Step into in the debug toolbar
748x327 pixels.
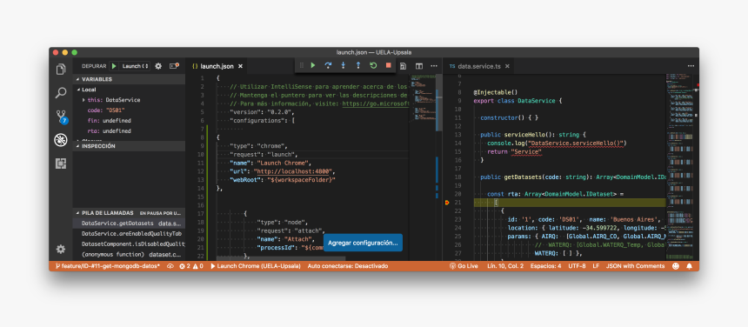pos(343,65)
